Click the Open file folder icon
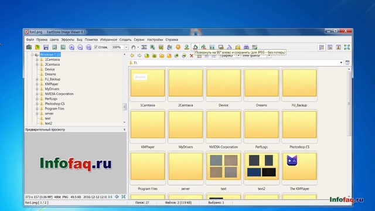Image resolution: width=375 pixels, height=211 pixels. pyautogui.click(x=37, y=47)
